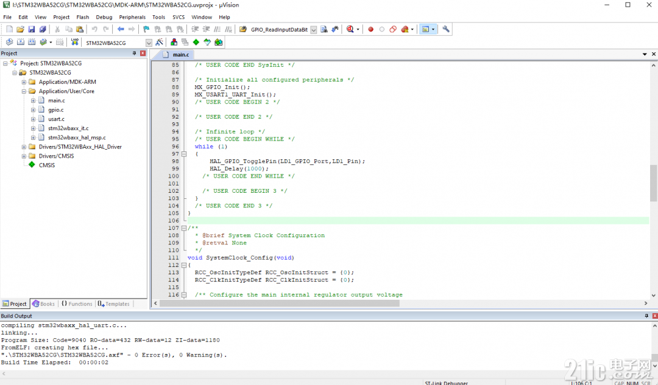Open Options for Target magic wand
The width and height of the screenshot is (658, 385).
[159, 43]
